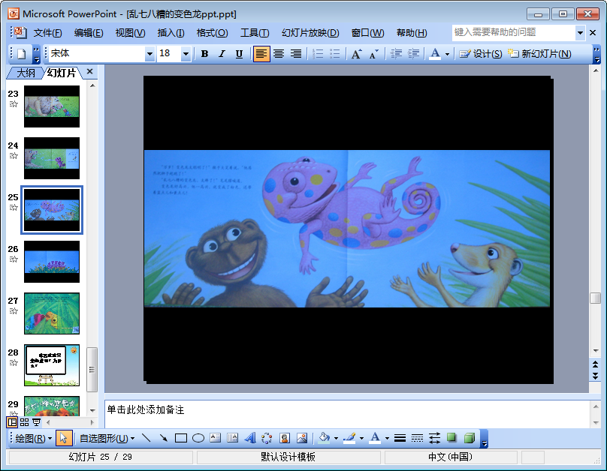Toggle Italic formatting

222,54
